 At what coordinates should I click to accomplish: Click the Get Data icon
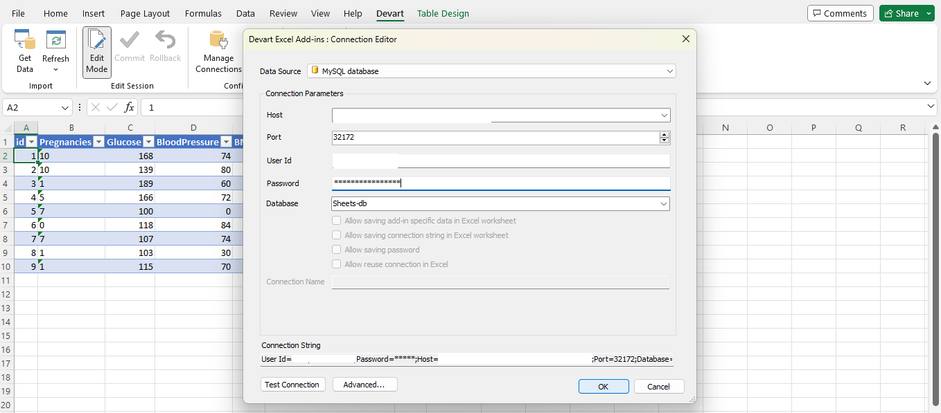[25, 42]
